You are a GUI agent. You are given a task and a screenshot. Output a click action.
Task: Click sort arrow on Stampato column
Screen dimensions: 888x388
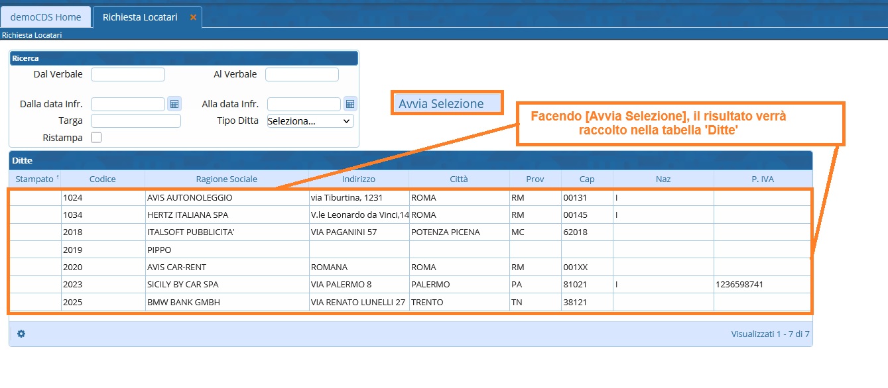pyautogui.click(x=58, y=177)
